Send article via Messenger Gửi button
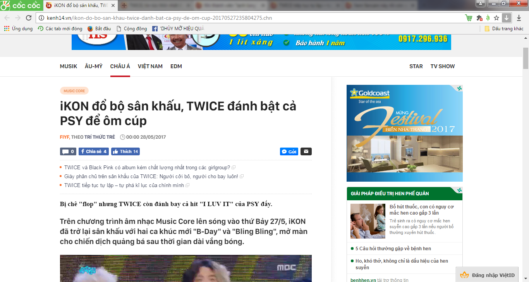 (x=289, y=151)
